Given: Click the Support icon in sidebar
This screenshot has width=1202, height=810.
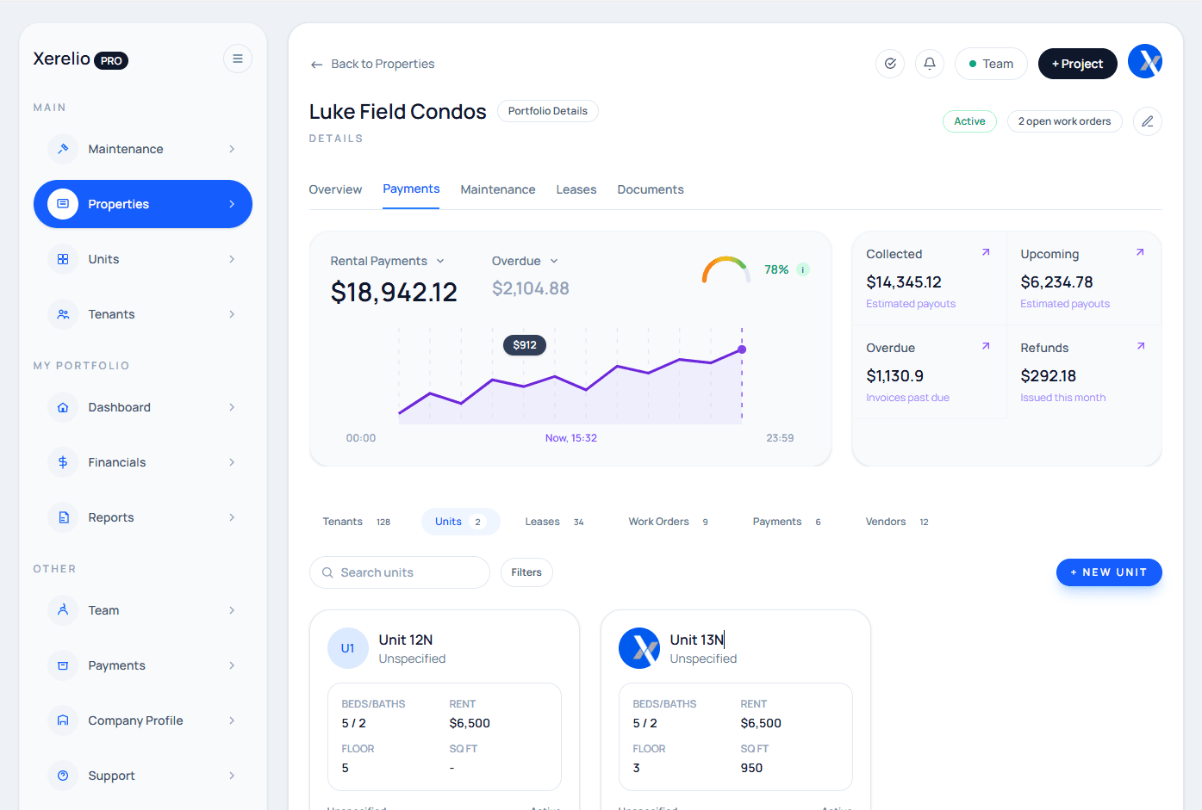Looking at the screenshot, I should 62,775.
